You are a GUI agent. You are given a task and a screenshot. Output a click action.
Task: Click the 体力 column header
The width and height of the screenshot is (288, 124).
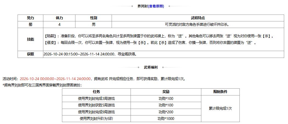59,18
